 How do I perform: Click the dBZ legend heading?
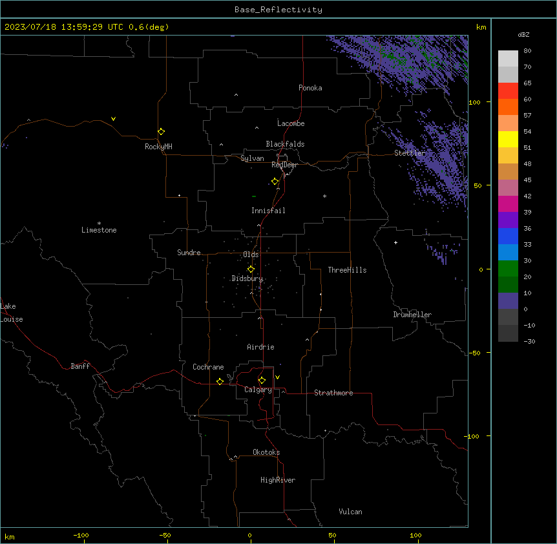(523, 35)
